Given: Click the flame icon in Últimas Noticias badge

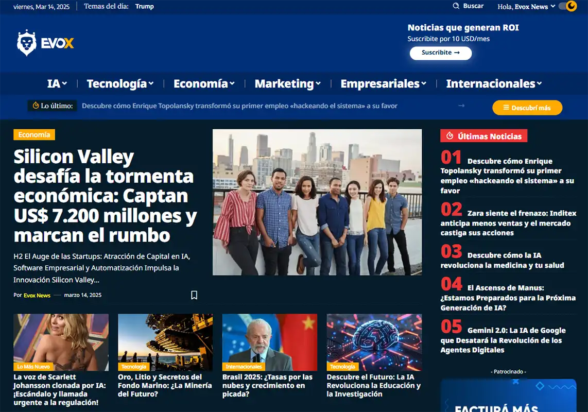Looking at the screenshot, I should point(449,136).
